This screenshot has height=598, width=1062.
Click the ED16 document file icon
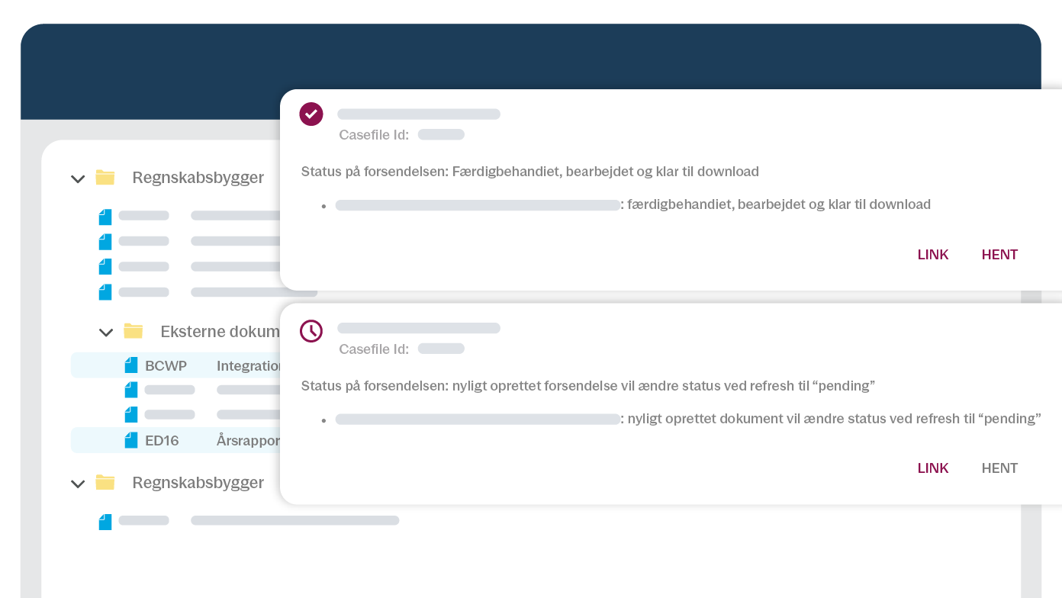tap(131, 440)
